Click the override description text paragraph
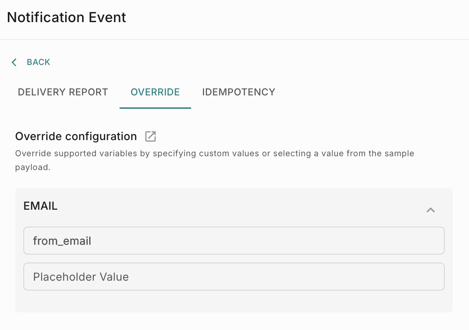The height and width of the screenshot is (330, 469). click(x=214, y=160)
